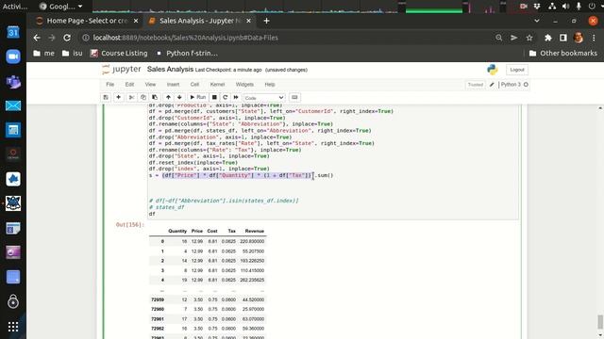604x339 pixels.
Task: Open the Help menu
Action: 270,84
